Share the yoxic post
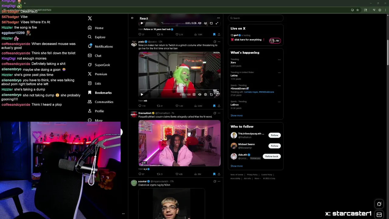The height and width of the screenshot is (219, 389). [219, 106]
